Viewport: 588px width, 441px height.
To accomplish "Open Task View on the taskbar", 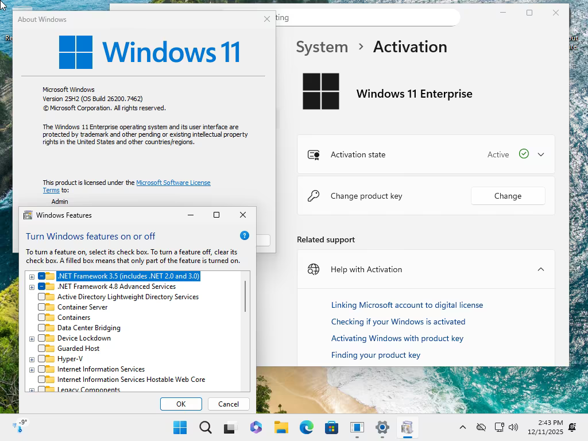I will tap(230, 427).
